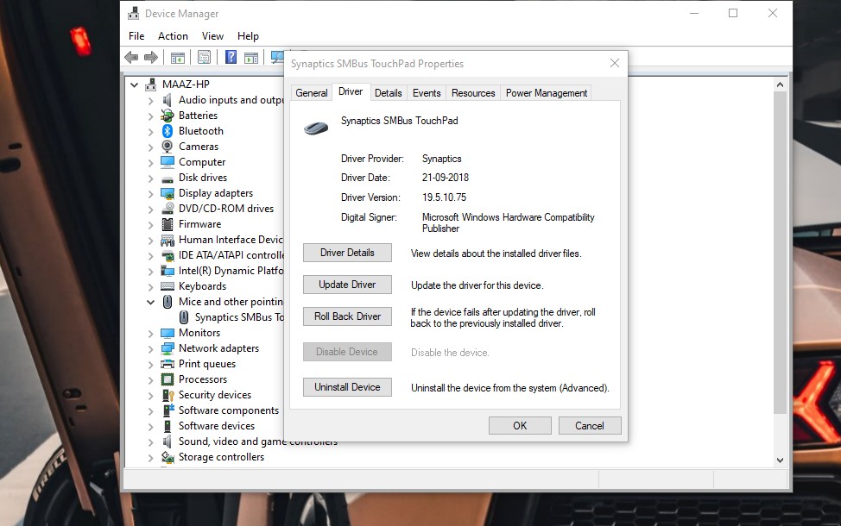Viewport: 841px width, 526px height.
Task: Click OK in the properties dialog
Action: [x=520, y=426]
